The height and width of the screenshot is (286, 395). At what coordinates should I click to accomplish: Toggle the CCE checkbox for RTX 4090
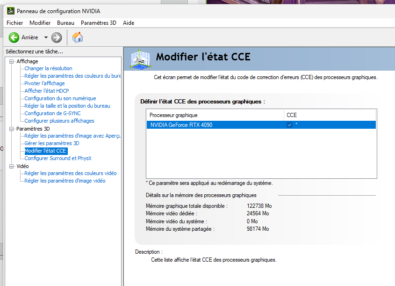click(x=289, y=125)
